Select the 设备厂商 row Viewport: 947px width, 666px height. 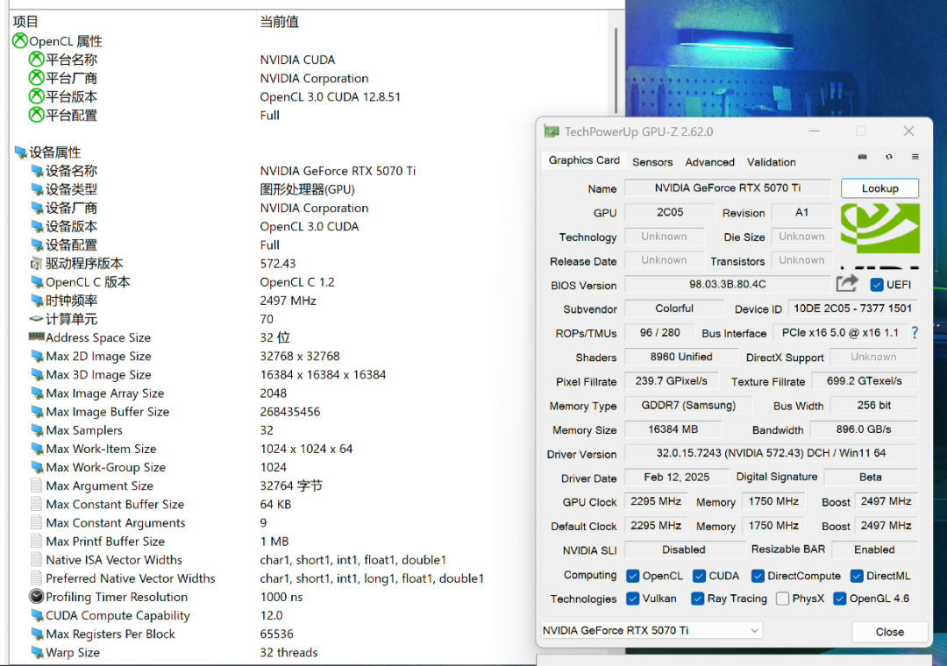[x=308, y=209]
